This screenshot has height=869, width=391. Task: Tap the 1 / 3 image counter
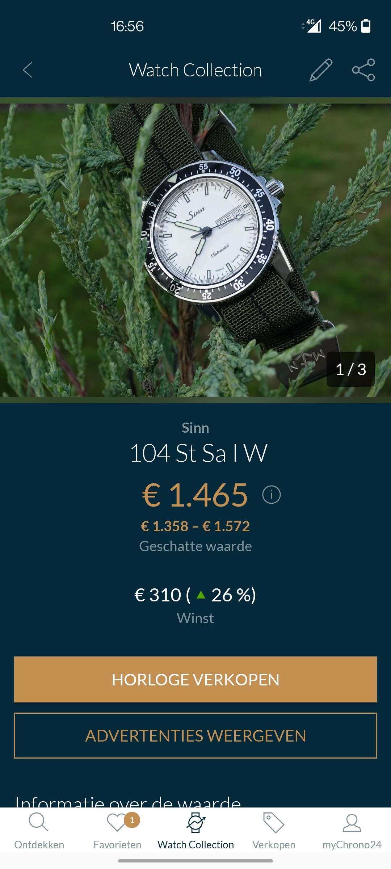350,369
